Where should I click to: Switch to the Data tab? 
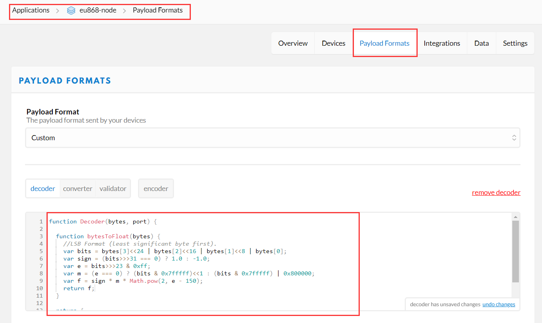481,43
